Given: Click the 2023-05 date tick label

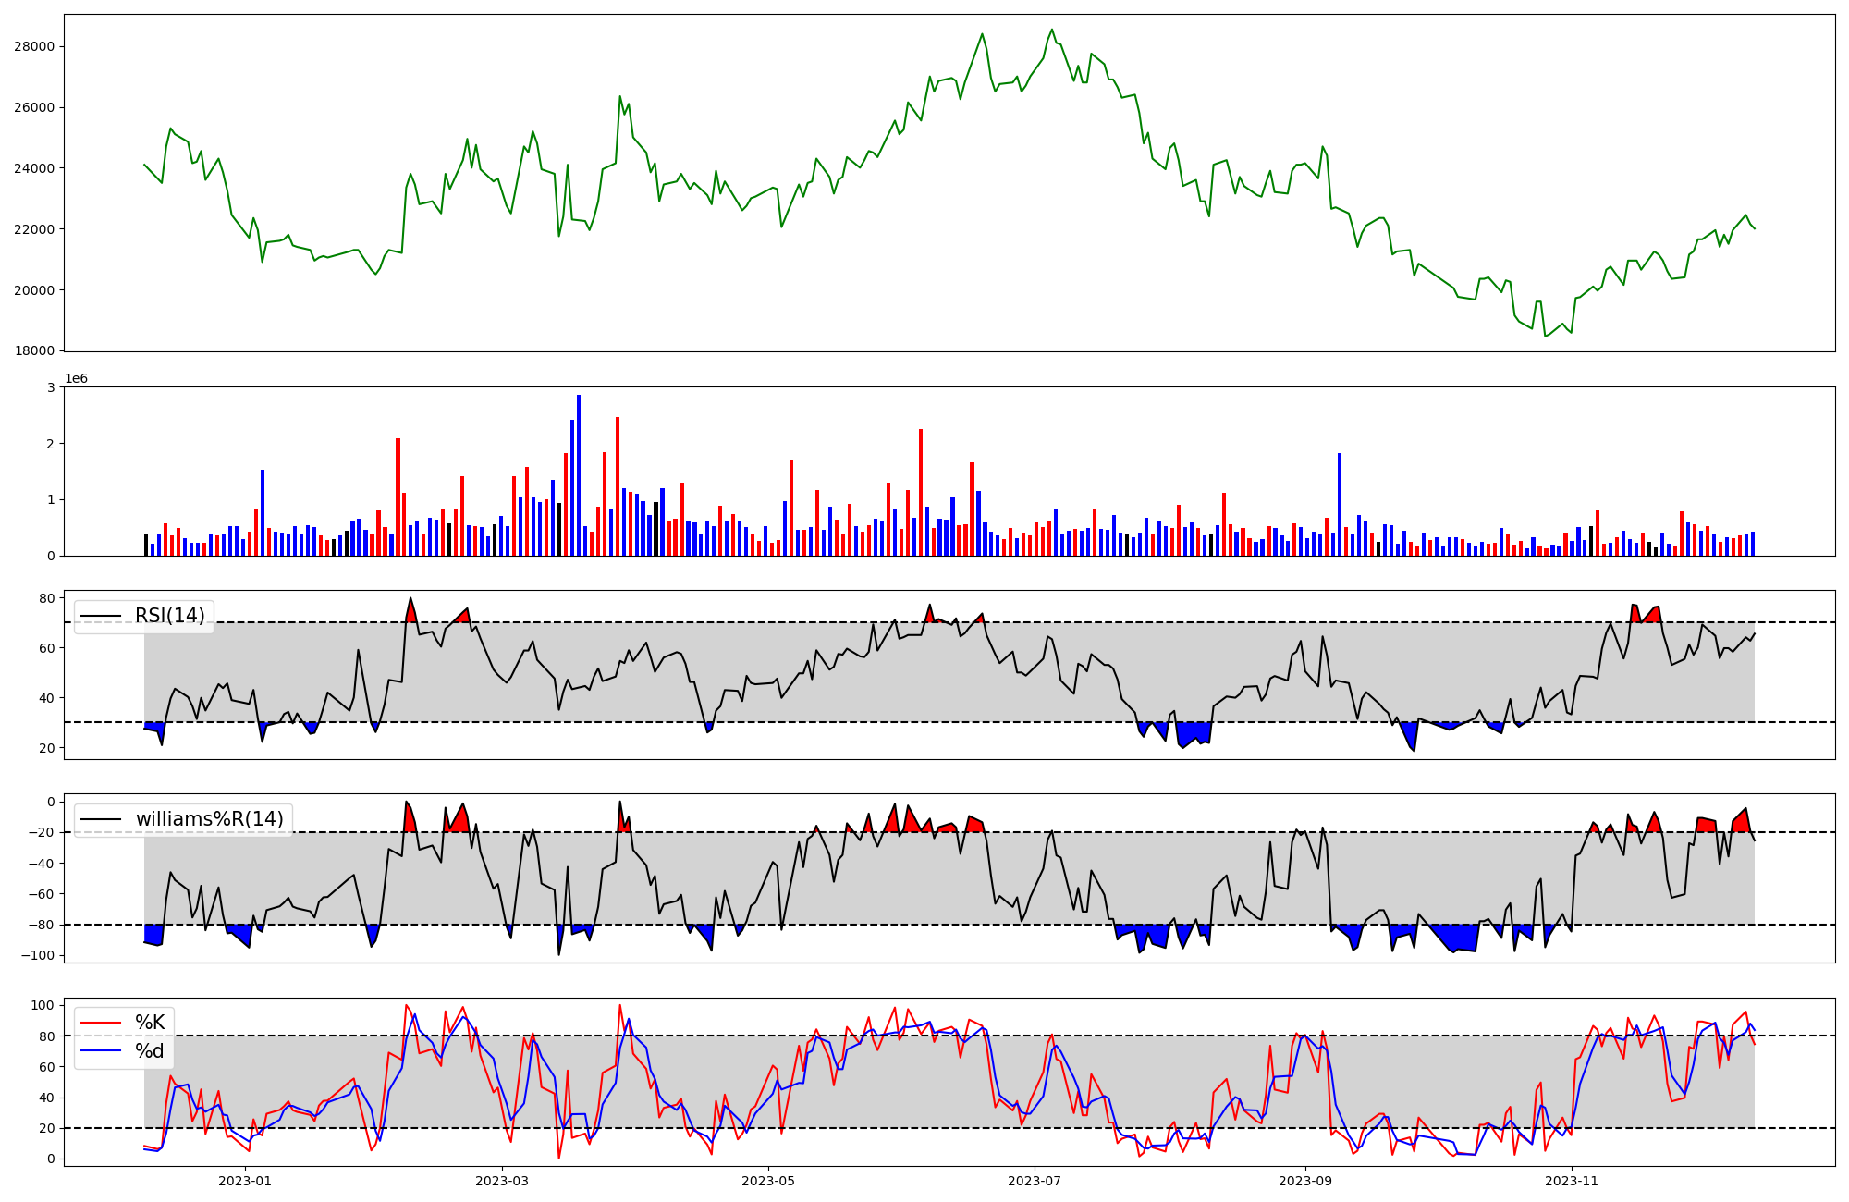Looking at the screenshot, I should pyautogui.click(x=768, y=1181).
